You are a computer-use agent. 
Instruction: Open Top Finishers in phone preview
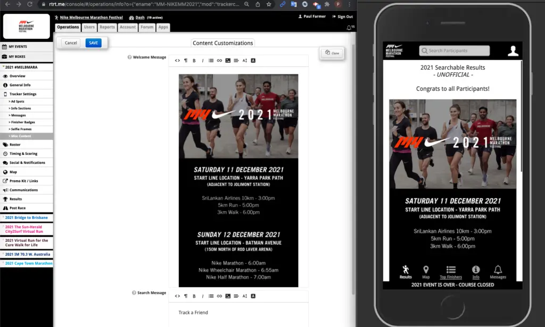[451, 272]
